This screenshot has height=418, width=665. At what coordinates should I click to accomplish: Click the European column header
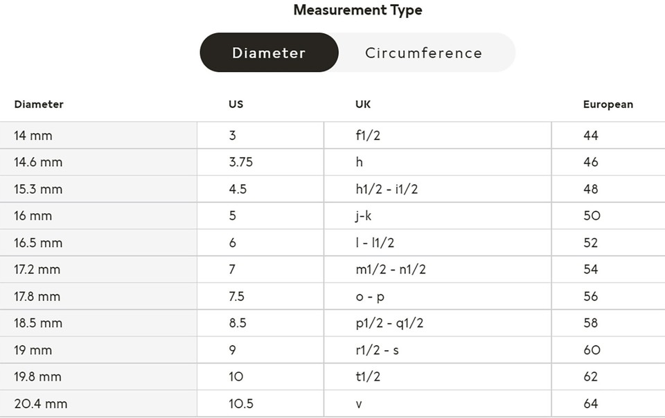608,104
